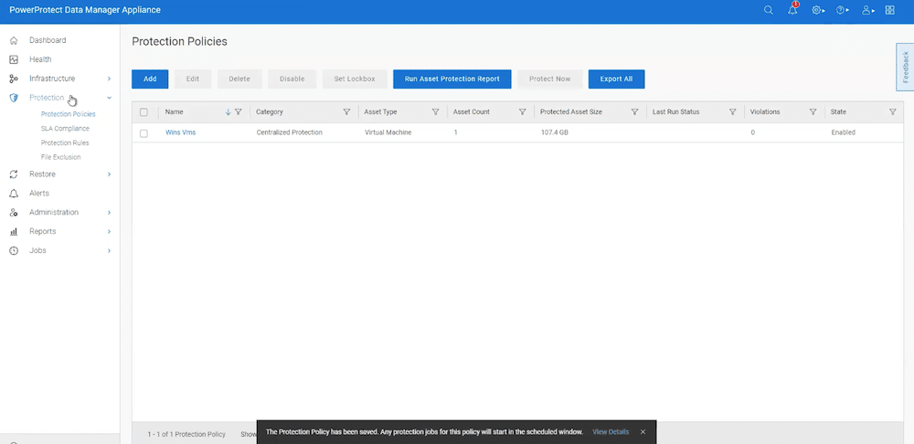Open the Feedback side tab
This screenshot has height=444, width=914.
coord(905,67)
